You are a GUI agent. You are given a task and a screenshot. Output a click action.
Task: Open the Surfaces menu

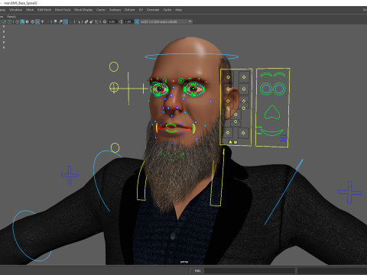[x=115, y=10]
